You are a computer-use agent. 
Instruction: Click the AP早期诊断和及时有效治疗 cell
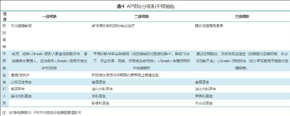click(113, 26)
